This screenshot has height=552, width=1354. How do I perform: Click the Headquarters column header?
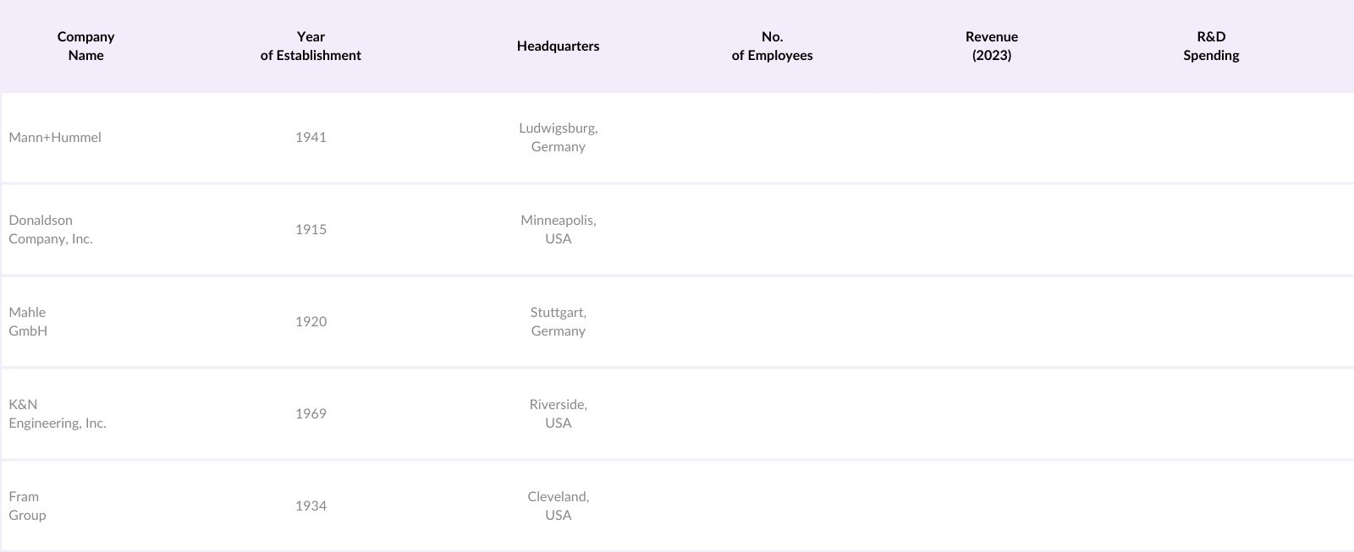click(558, 46)
